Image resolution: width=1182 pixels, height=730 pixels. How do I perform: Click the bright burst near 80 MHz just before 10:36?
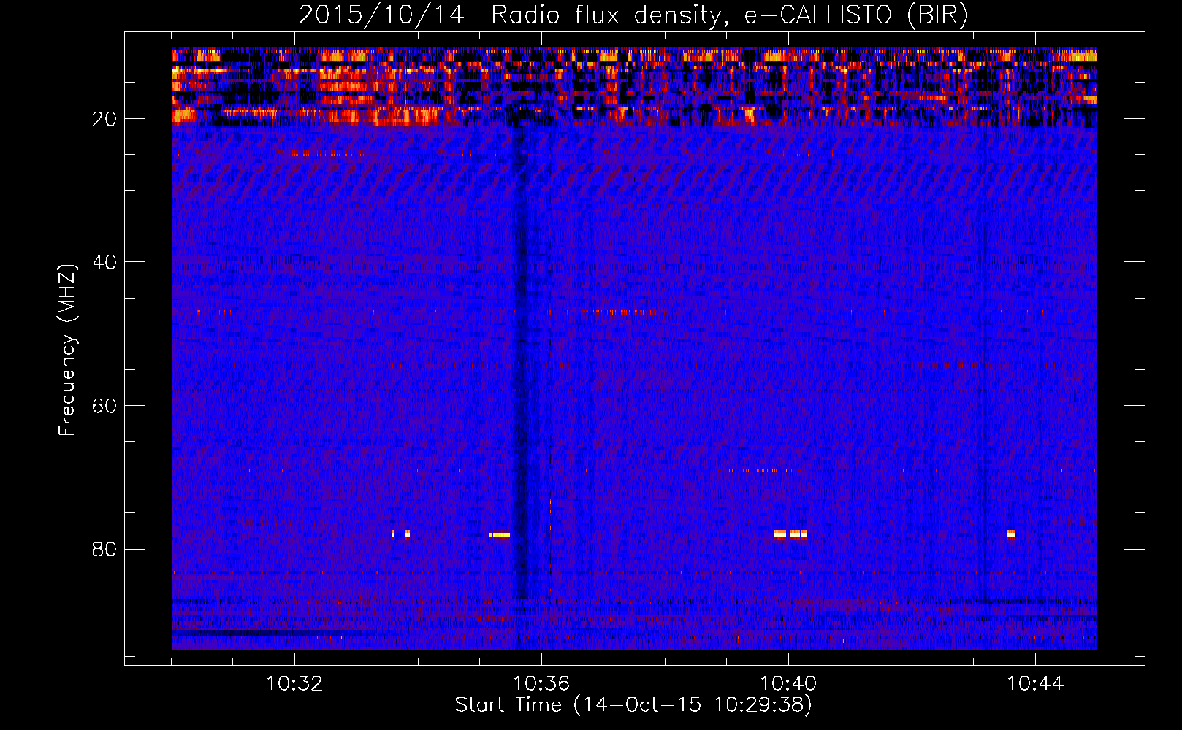pos(500,534)
